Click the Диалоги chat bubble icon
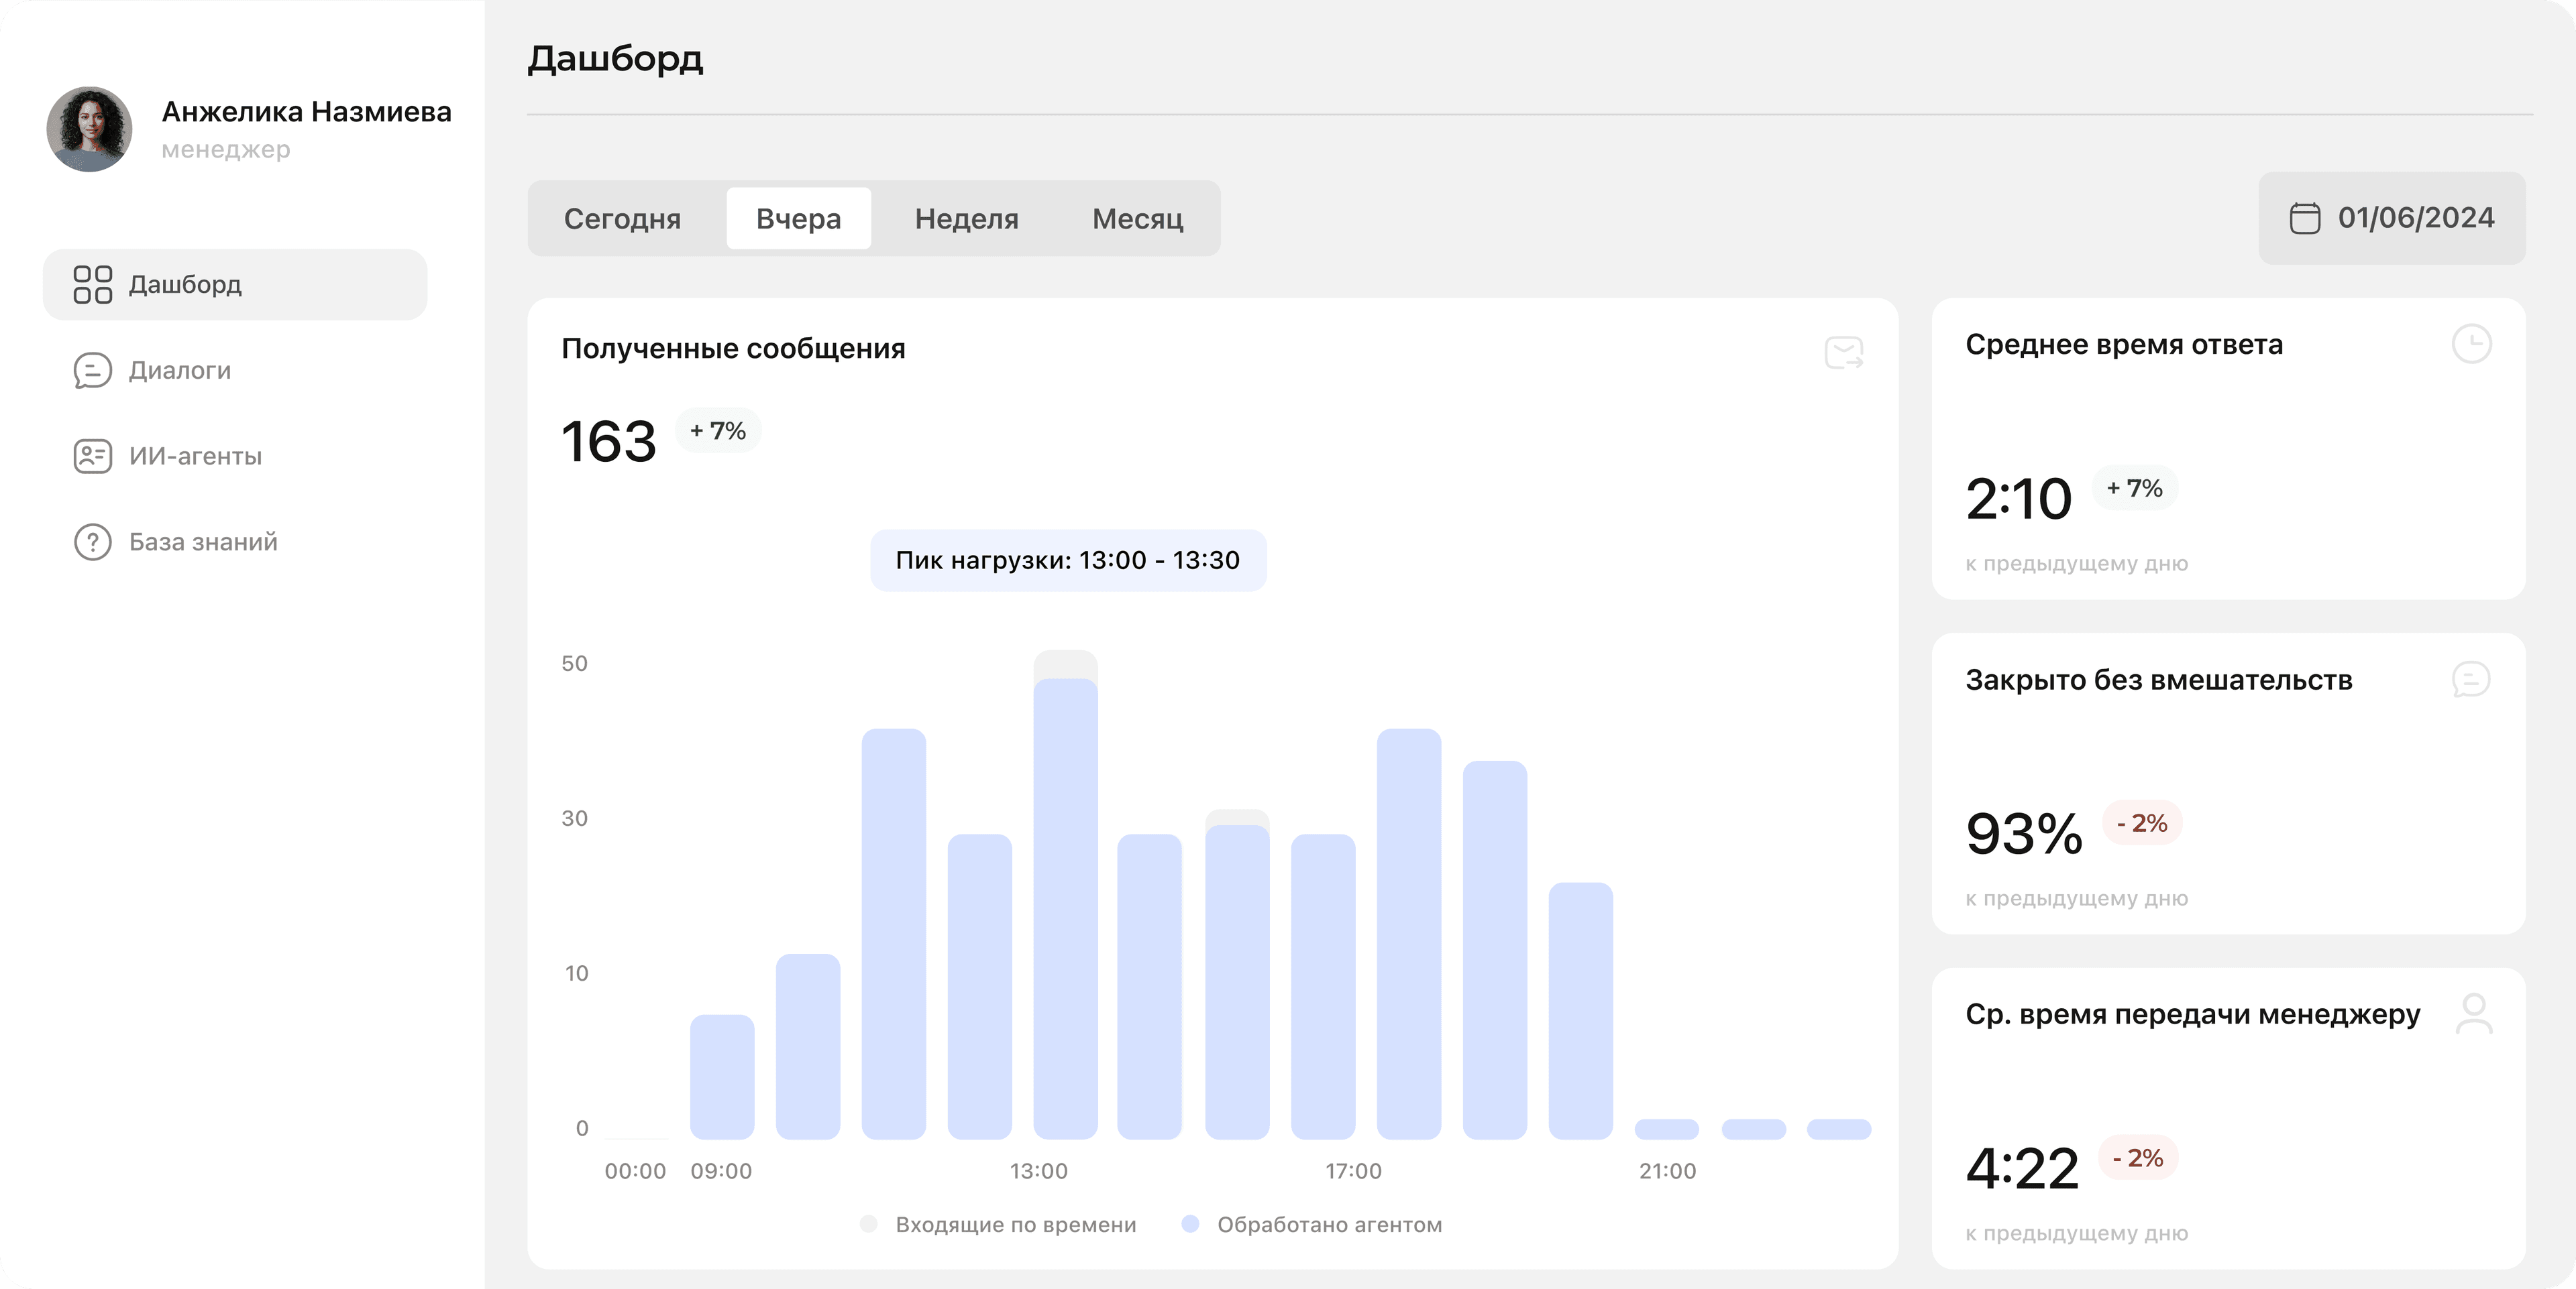The height and width of the screenshot is (1289, 2576). (92, 371)
